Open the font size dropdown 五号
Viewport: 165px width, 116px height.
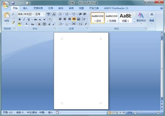(x=40, y=14)
